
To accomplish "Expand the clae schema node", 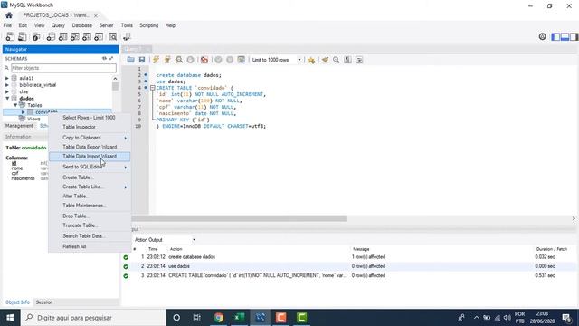I will click(7, 91).
